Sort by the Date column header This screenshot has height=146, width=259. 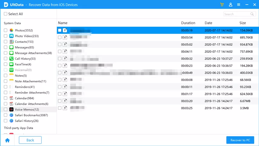[x=208, y=23]
